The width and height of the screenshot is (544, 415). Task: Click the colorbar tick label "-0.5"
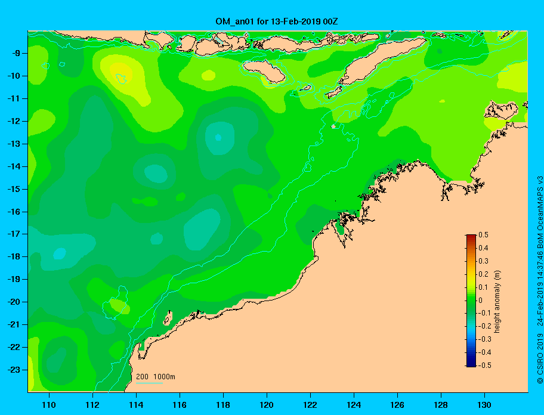[x=485, y=366]
